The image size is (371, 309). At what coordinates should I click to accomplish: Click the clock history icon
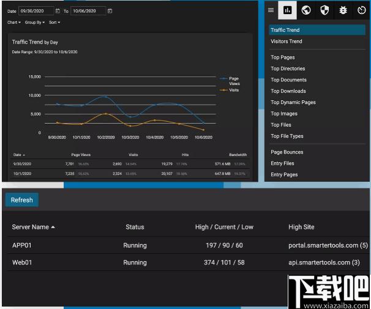tap(361, 10)
